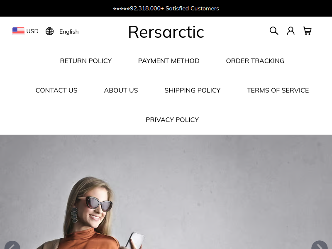
Task: Open the Return Policy menu item
Action: coord(86,61)
